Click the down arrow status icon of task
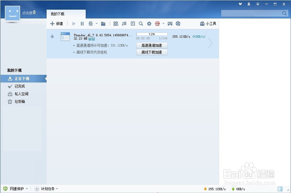Viewport: 291px width, 193px height. click(52, 36)
